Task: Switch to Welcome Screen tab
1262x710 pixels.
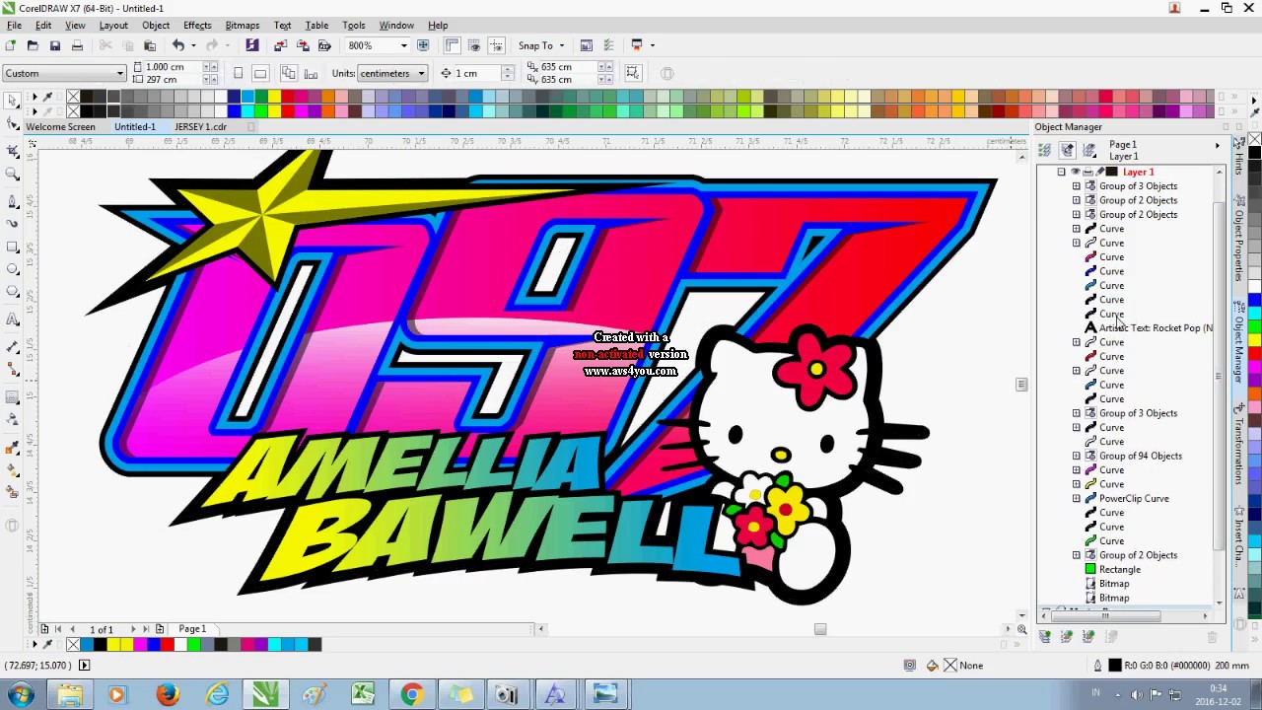Action: coord(60,126)
